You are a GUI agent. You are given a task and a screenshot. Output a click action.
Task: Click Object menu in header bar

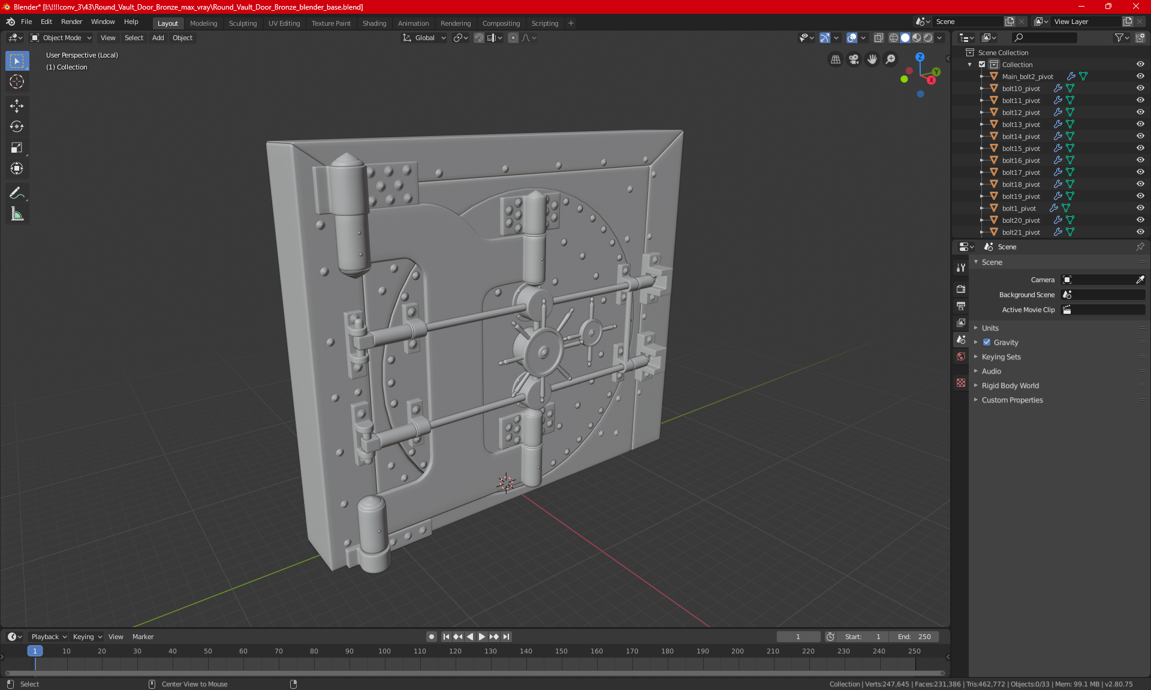(182, 38)
